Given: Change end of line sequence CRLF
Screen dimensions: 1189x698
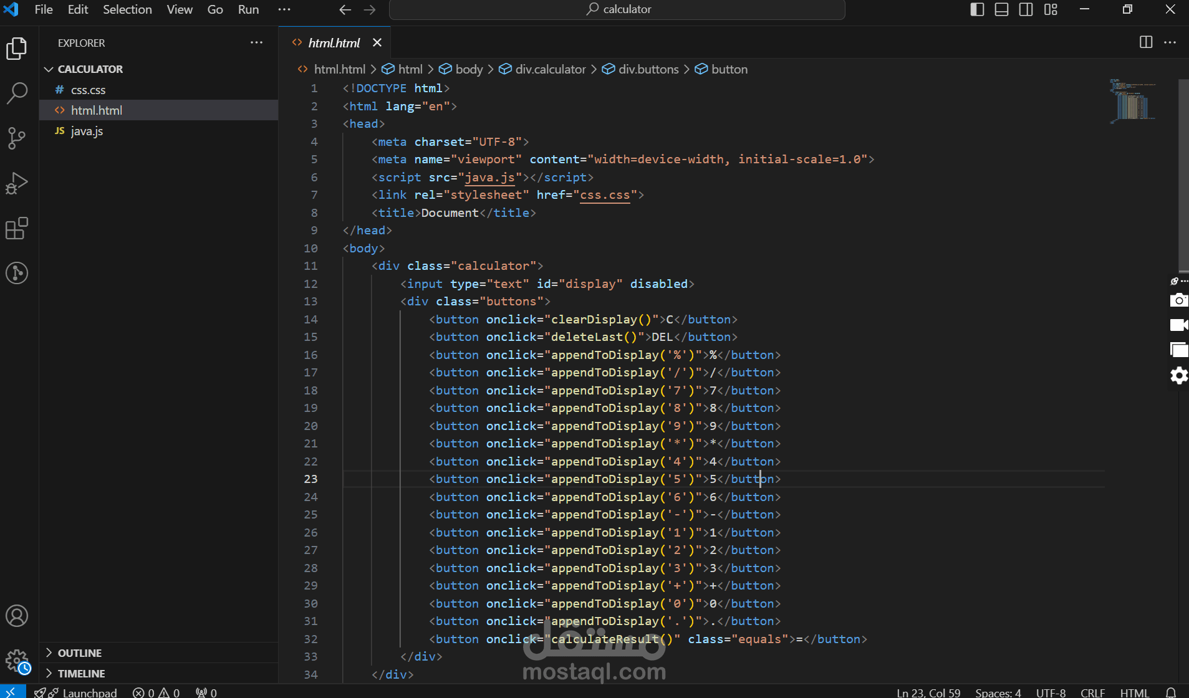Looking at the screenshot, I should [x=1092, y=692].
